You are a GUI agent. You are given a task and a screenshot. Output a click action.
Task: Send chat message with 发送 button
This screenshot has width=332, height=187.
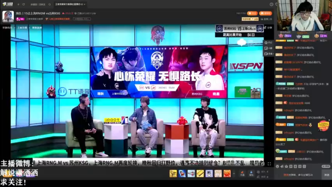click(x=327, y=175)
